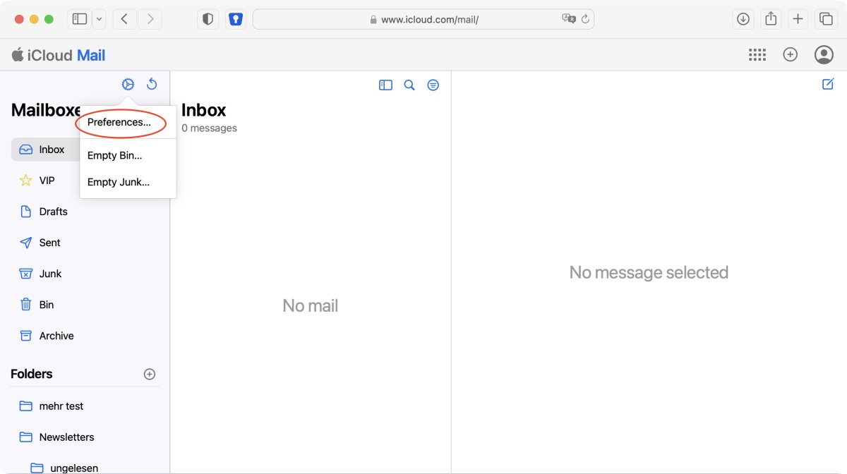Choose Preferences from the actions menu
Viewport: 847px width, 474px height.
tap(117, 121)
